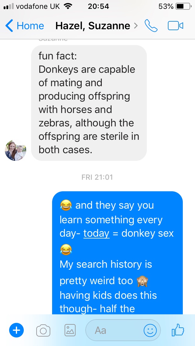
Task: Send a thumbs-up like
Action: 178,330
